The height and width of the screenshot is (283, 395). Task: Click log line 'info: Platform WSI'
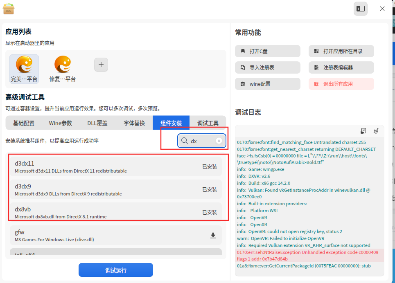point(257,211)
